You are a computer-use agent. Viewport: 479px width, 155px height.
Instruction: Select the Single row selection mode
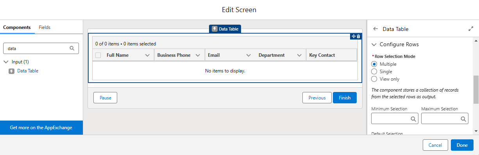(374, 72)
